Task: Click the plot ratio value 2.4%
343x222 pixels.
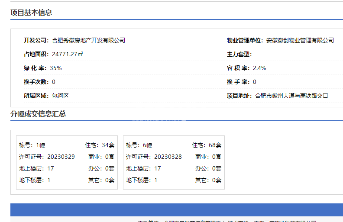Action: (259, 68)
